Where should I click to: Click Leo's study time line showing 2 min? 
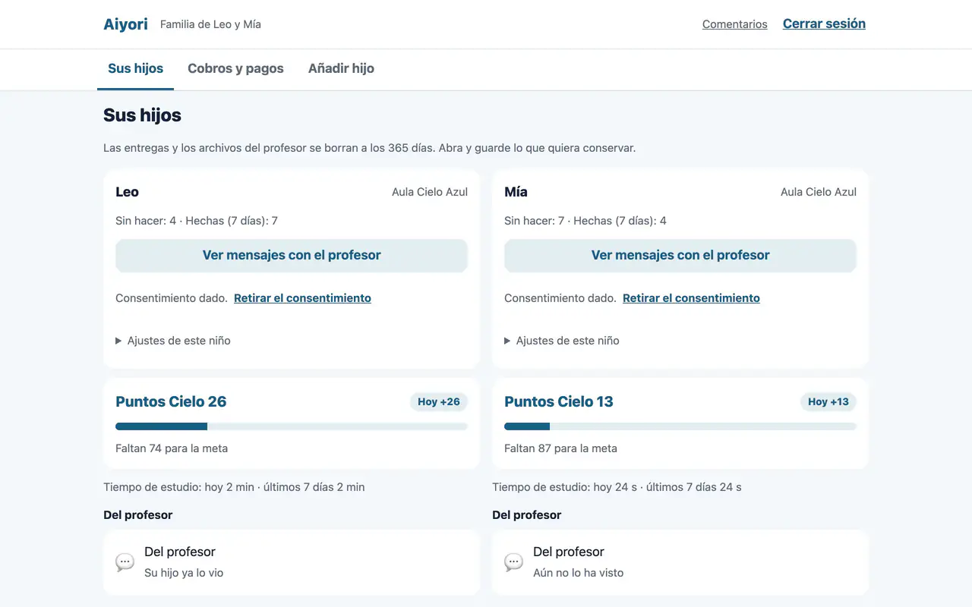tap(234, 487)
